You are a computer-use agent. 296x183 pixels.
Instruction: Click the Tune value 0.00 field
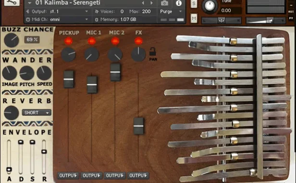pyautogui.click(x=231, y=11)
